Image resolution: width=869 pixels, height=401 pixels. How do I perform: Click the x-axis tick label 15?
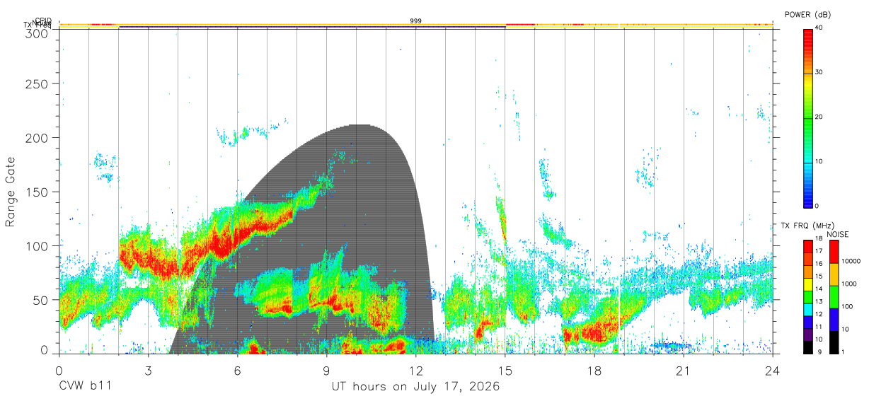tap(505, 371)
